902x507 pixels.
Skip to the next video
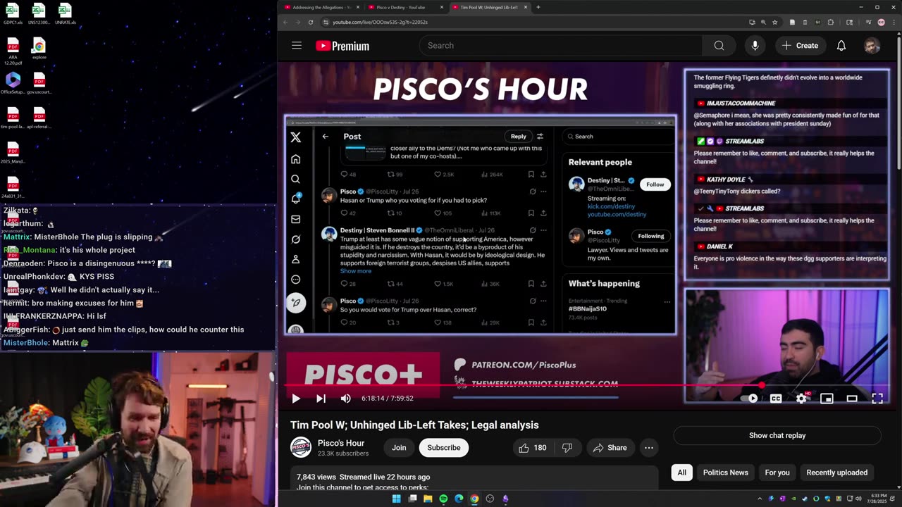coord(321,399)
